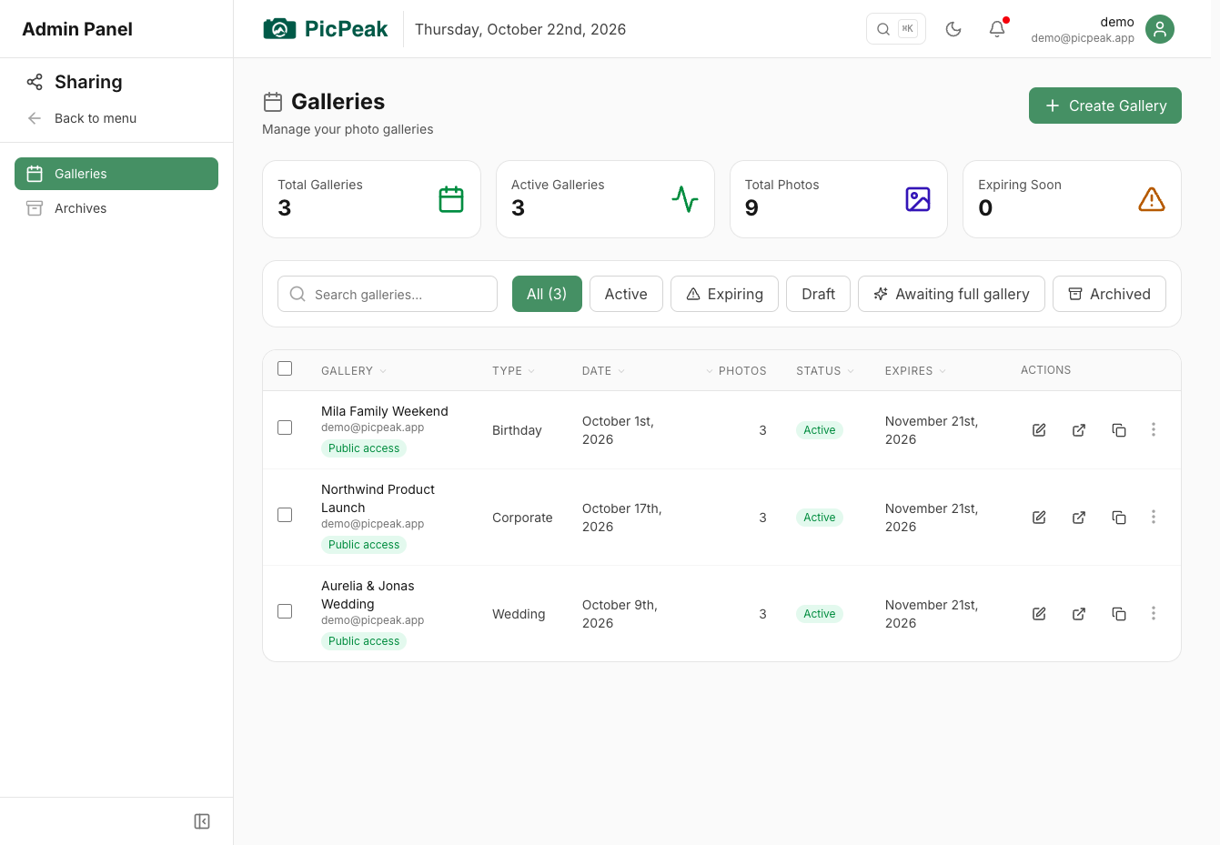This screenshot has width=1220, height=845.
Task: Copy link for Northwind Product Launch
Action: (x=1119, y=518)
